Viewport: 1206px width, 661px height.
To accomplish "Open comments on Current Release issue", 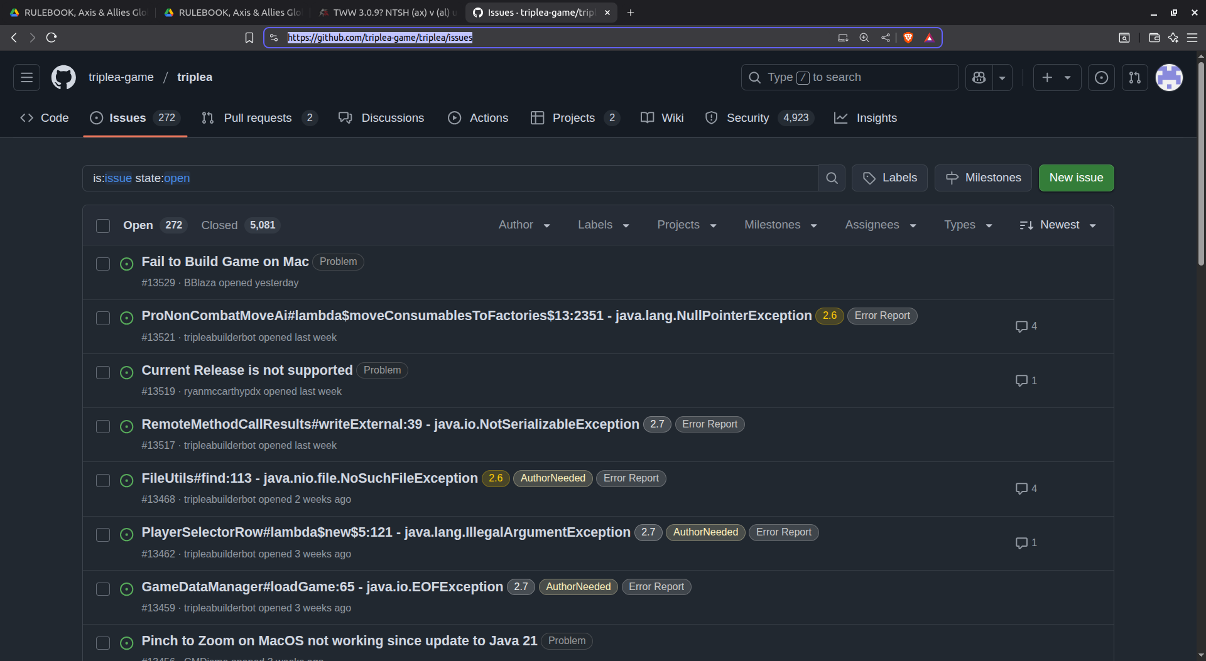I will point(1026,380).
